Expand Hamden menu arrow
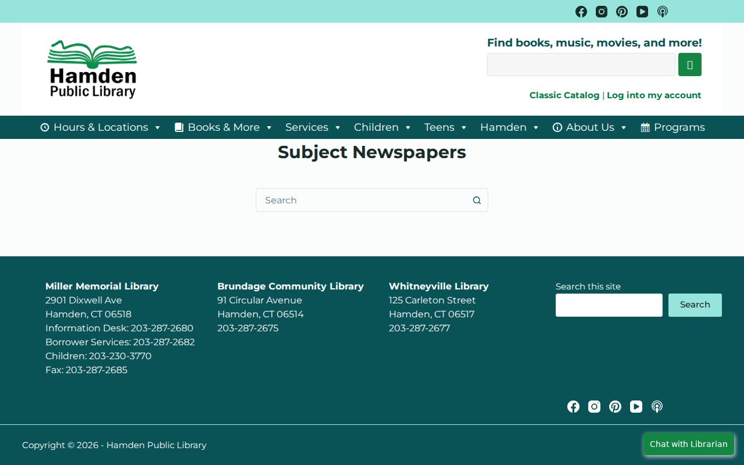The image size is (744, 465). pos(536,127)
